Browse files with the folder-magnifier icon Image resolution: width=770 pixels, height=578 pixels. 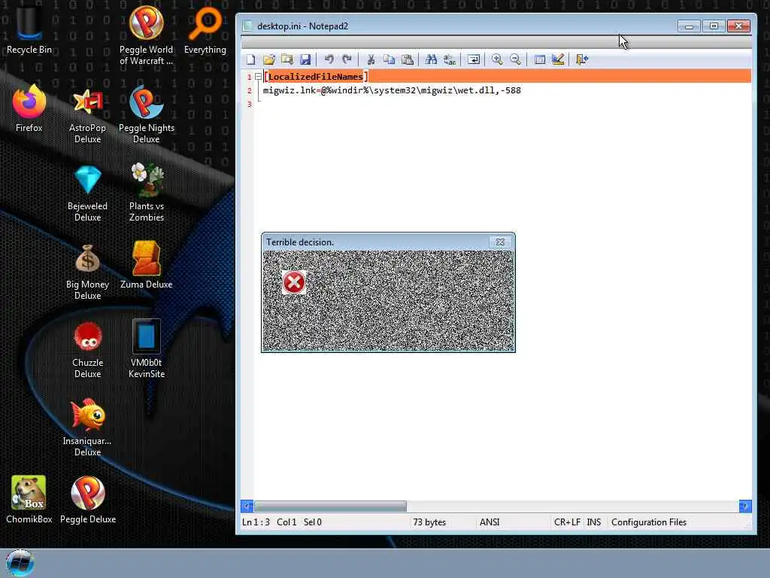tap(287, 59)
